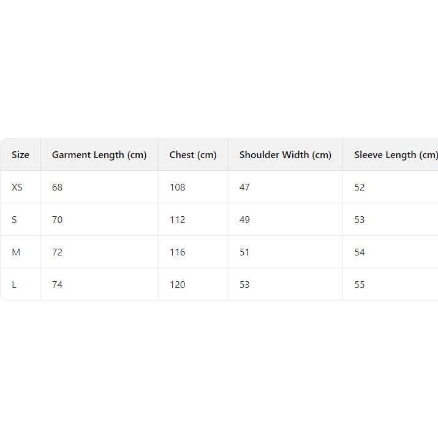The image size is (438, 438).
Task: Select sleeve length value 55 for L
Action: [x=360, y=285]
